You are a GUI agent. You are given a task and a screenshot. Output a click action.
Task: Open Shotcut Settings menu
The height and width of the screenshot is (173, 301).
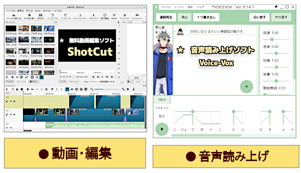47,11
